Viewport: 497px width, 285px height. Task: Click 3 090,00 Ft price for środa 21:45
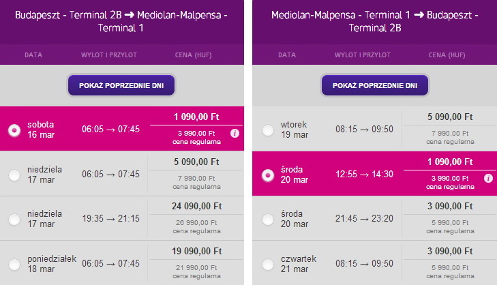click(450, 207)
